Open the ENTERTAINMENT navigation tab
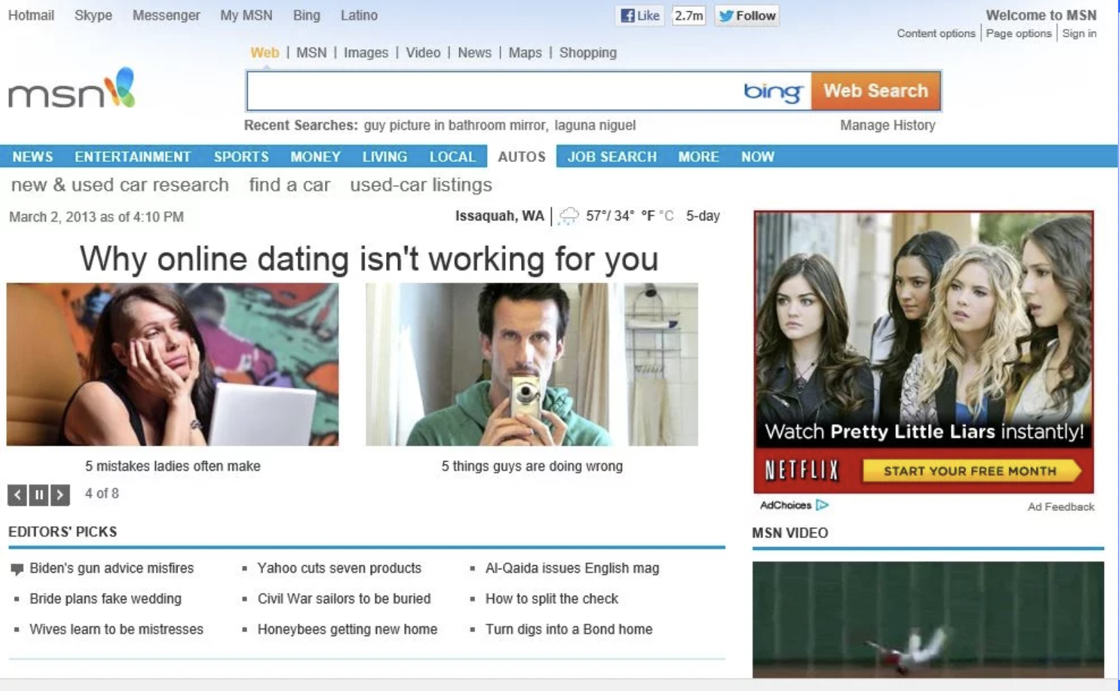The width and height of the screenshot is (1120, 691). (x=133, y=156)
